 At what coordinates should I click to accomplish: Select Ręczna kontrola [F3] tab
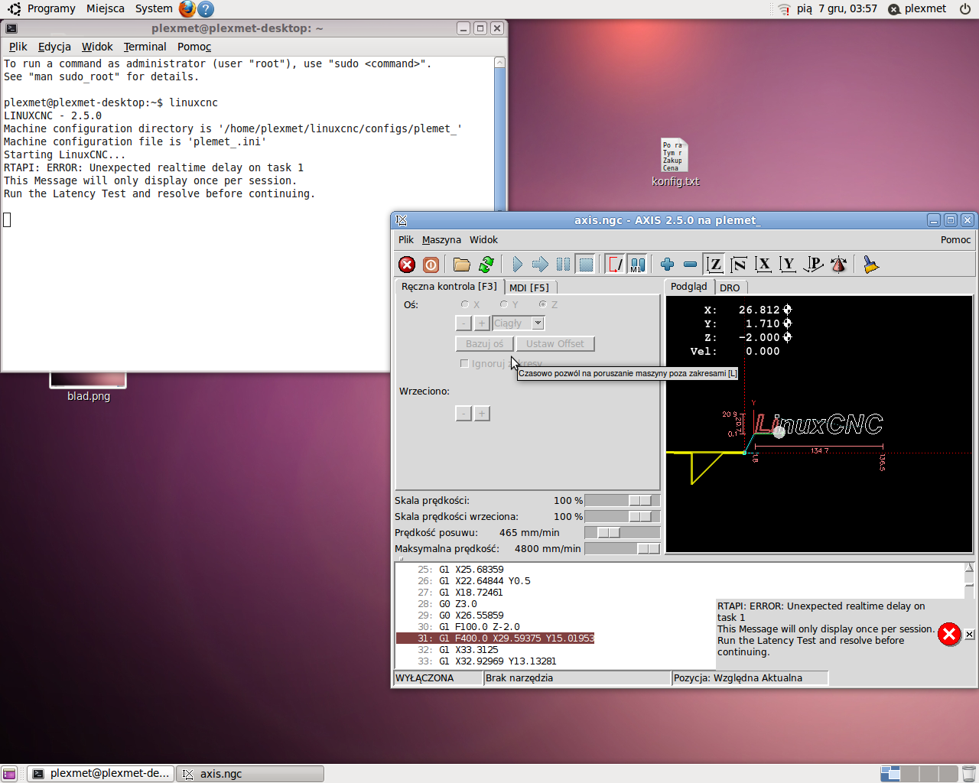pos(449,287)
